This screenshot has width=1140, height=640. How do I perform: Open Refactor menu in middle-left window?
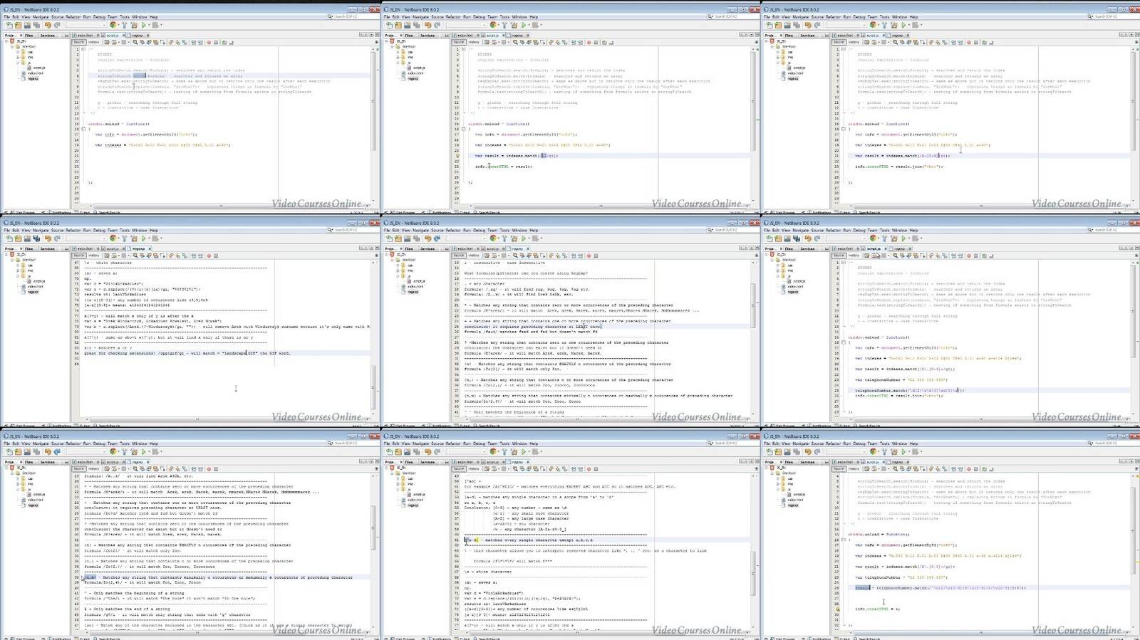pyautogui.click(x=73, y=230)
